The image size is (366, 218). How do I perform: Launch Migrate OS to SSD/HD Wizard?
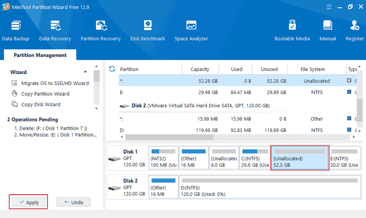54,83
